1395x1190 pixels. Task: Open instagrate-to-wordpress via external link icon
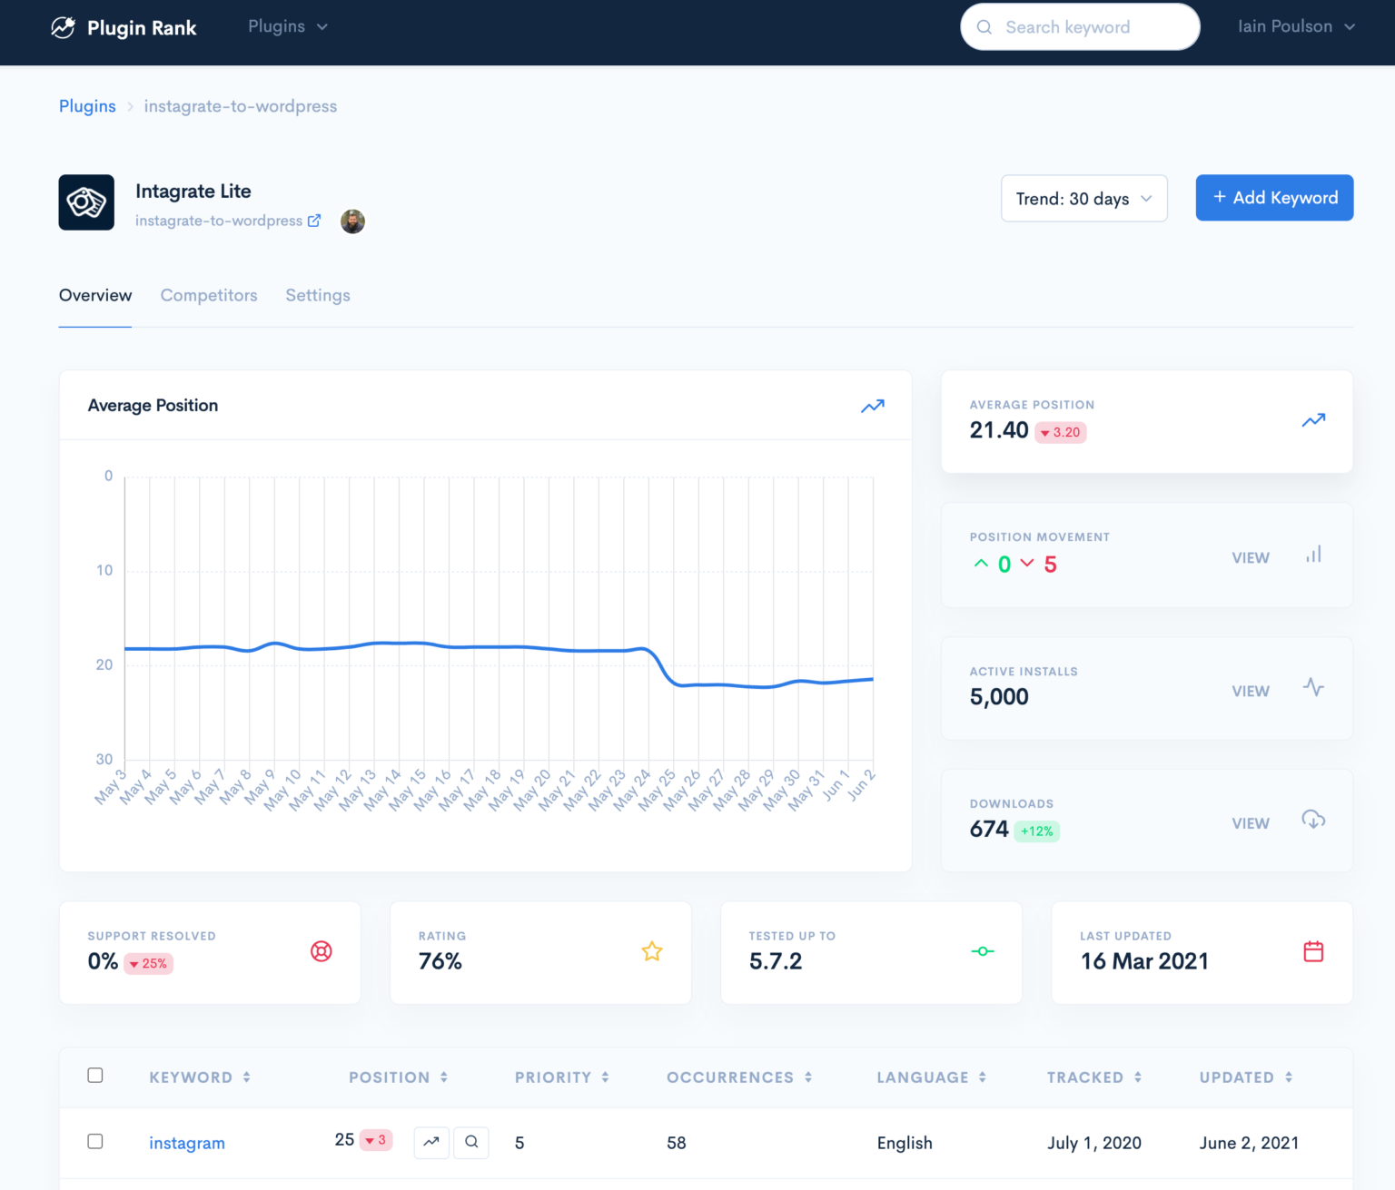click(x=314, y=220)
